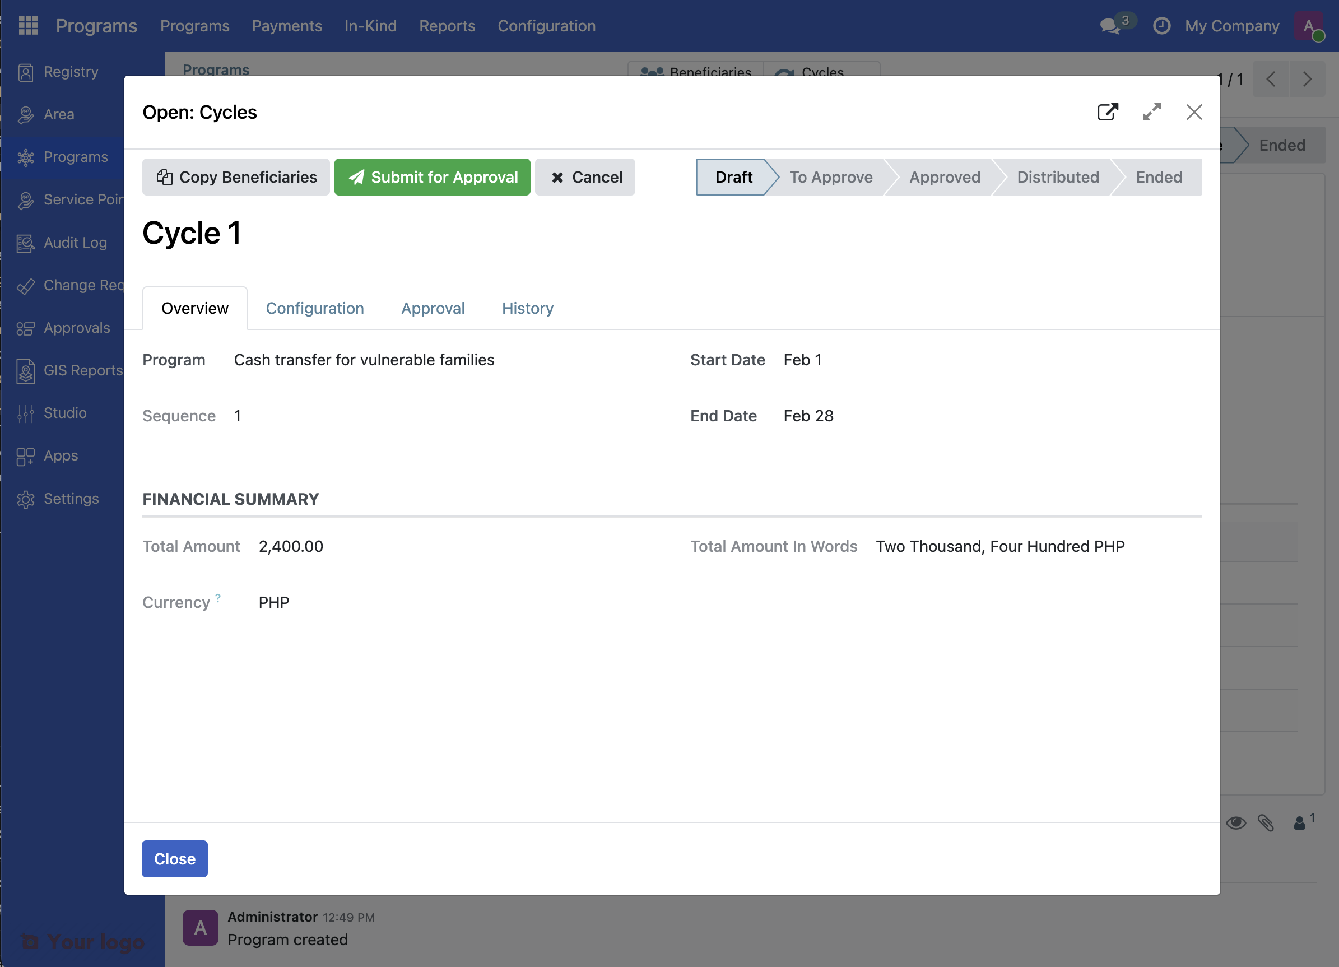This screenshot has height=967, width=1339.
Task: Click the GIS Reports sidebar icon
Action: [25, 371]
